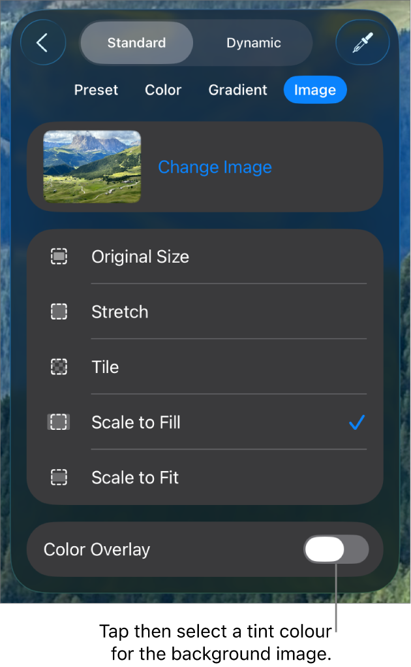Tap the back arrow to exit
The width and height of the screenshot is (411, 667).
[x=43, y=42]
